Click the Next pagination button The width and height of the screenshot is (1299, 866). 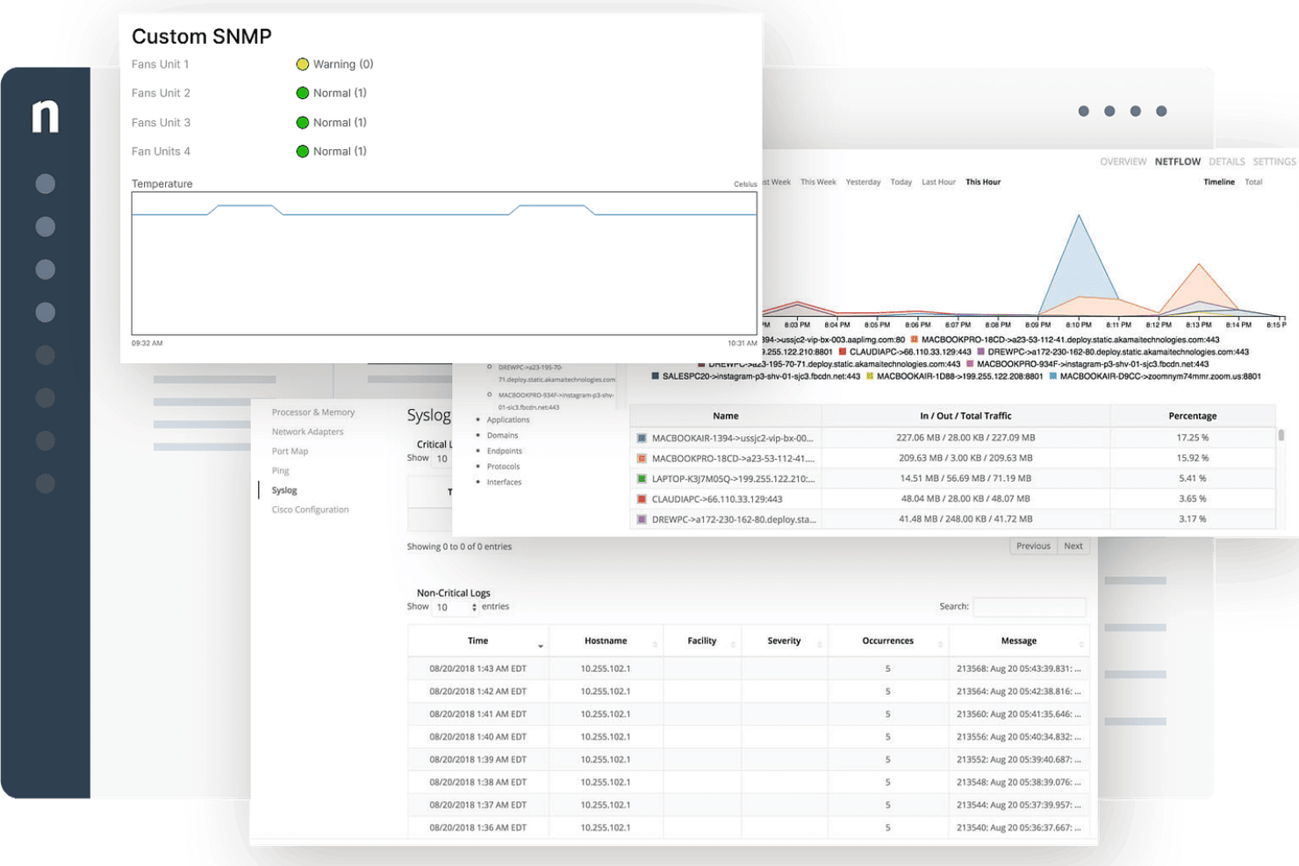[x=1073, y=546]
